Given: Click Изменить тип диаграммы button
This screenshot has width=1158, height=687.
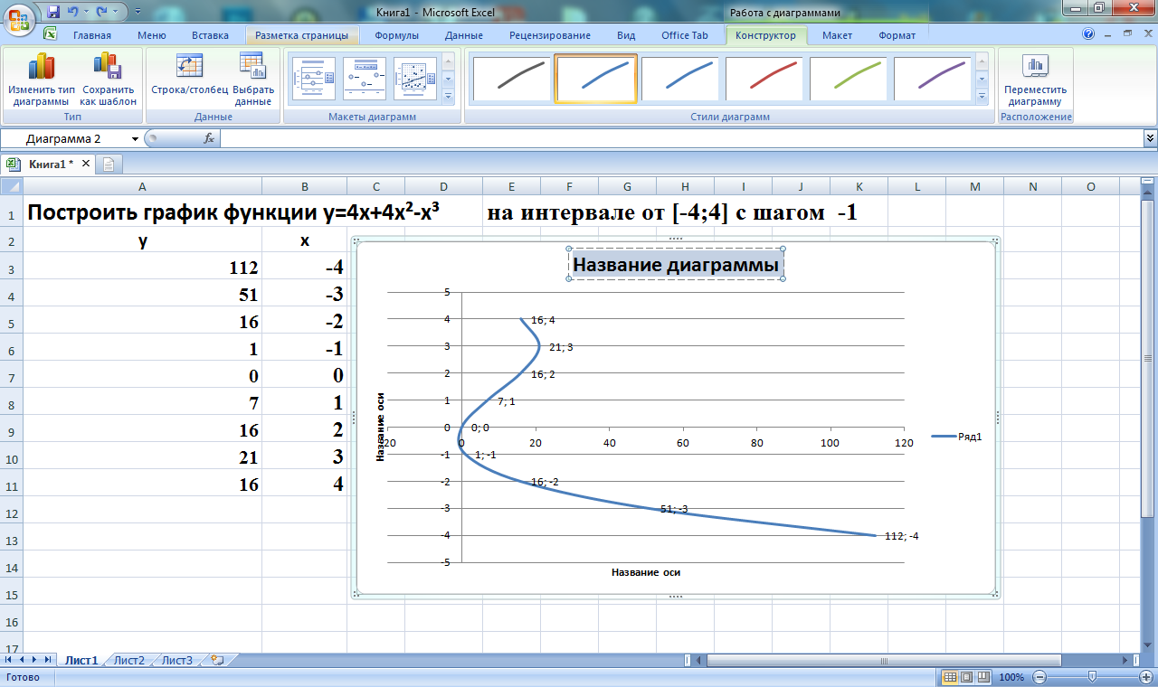Looking at the screenshot, I should coord(42,80).
